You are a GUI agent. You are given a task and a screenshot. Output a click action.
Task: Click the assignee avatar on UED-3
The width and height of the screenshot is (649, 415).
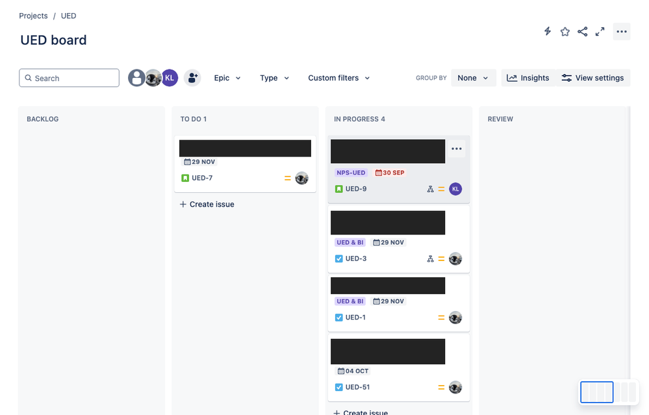pos(455,259)
